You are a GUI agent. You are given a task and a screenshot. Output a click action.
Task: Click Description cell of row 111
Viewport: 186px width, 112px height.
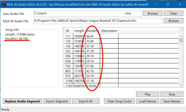click(109, 36)
